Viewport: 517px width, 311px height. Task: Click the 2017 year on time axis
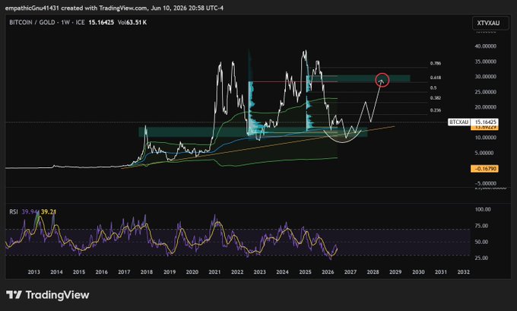click(x=124, y=272)
